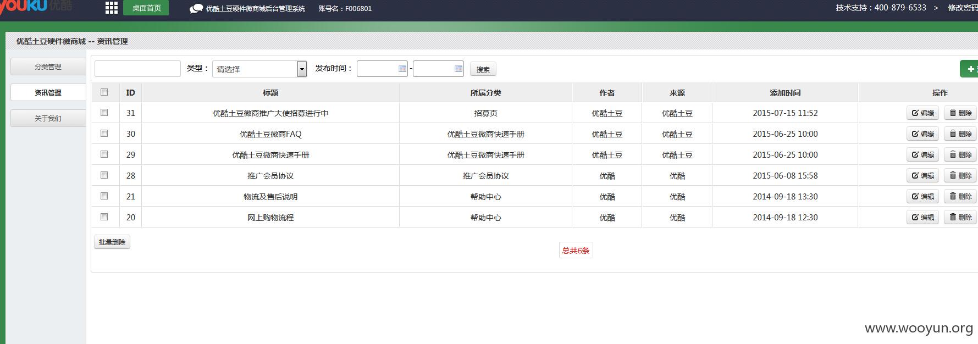
Task: Edit the 优酷土豆微商FAQ row
Action: click(x=922, y=134)
